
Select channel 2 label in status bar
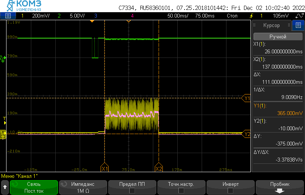[59, 16]
